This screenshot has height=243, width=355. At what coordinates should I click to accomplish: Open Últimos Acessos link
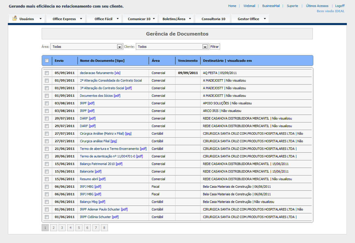pos(317,6)
